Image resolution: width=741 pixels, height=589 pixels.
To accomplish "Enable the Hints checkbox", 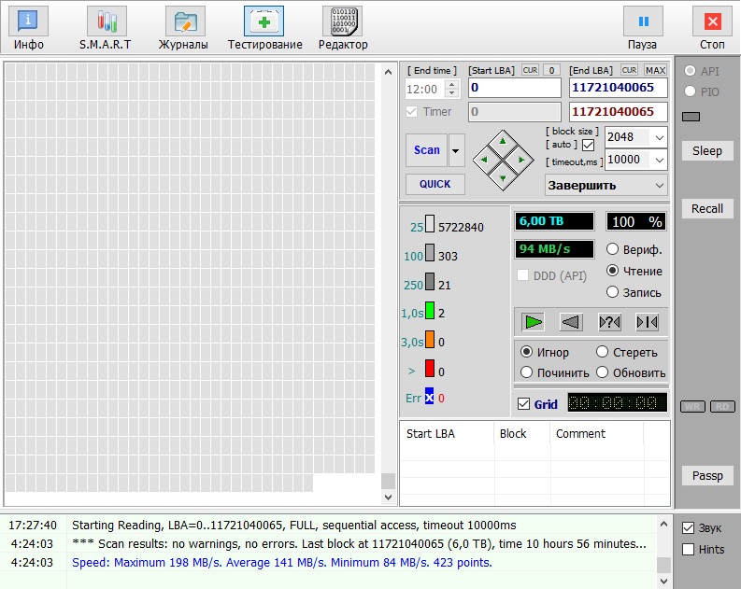I will tap(688, 550).
